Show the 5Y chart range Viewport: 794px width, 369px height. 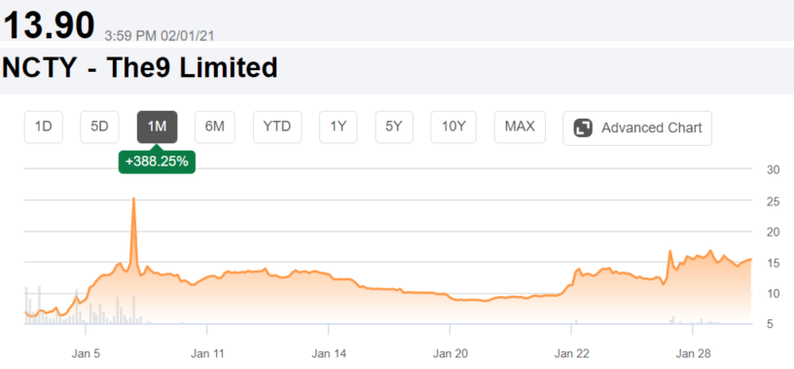tap(393, 128)
